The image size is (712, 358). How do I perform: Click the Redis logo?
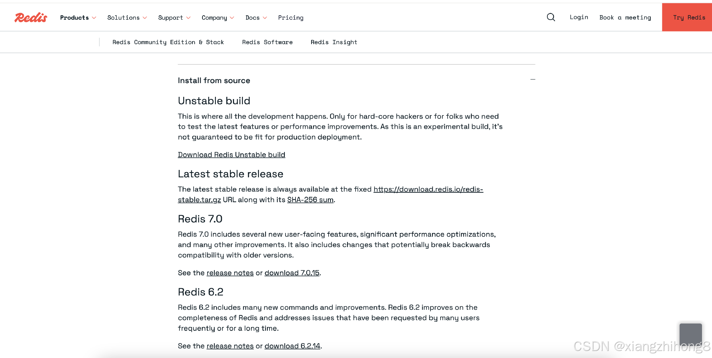(31, 17)
